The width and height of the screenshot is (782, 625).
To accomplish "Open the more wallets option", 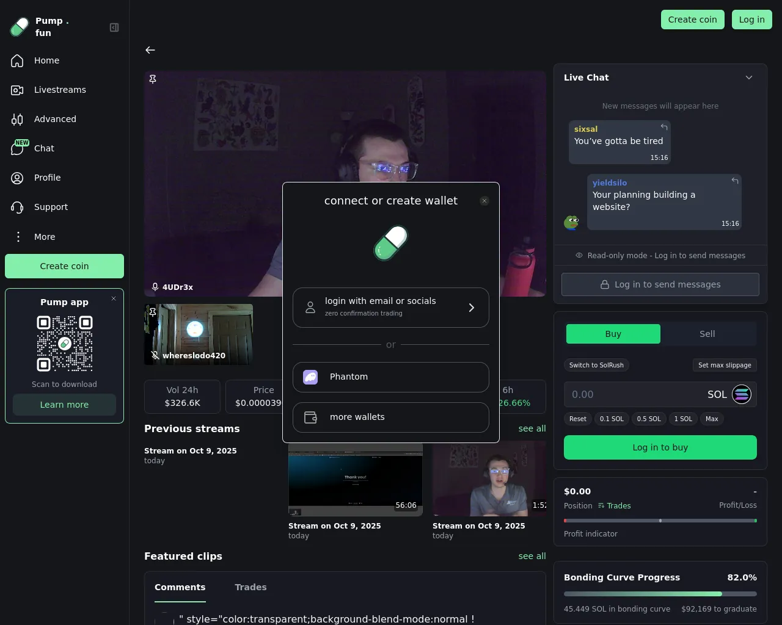I will point(391,417).
